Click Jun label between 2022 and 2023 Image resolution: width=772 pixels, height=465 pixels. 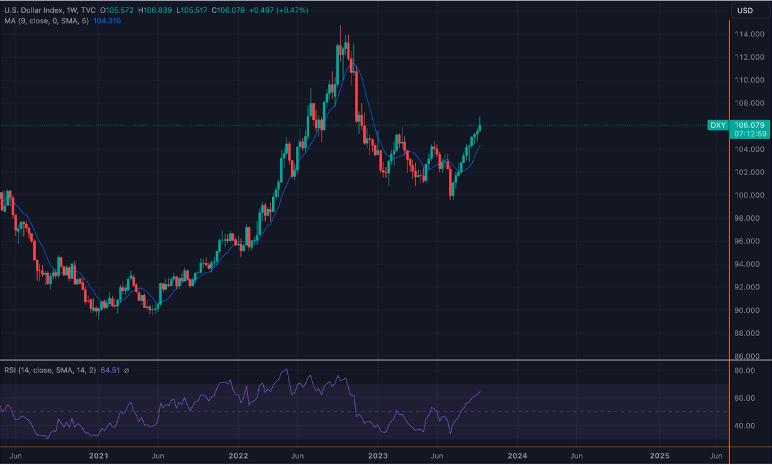(298, 456)
